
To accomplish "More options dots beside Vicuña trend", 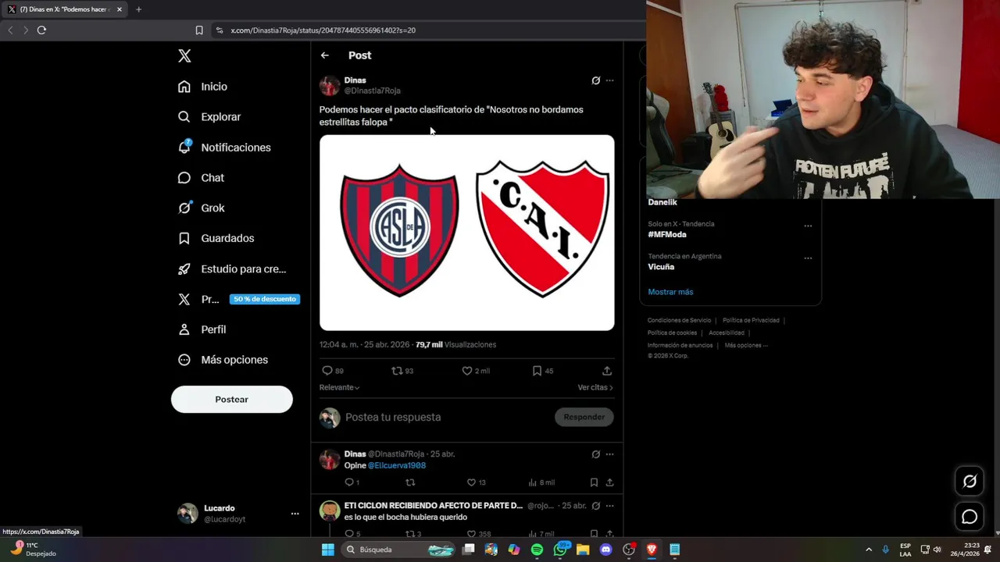I will coord(808,258).
